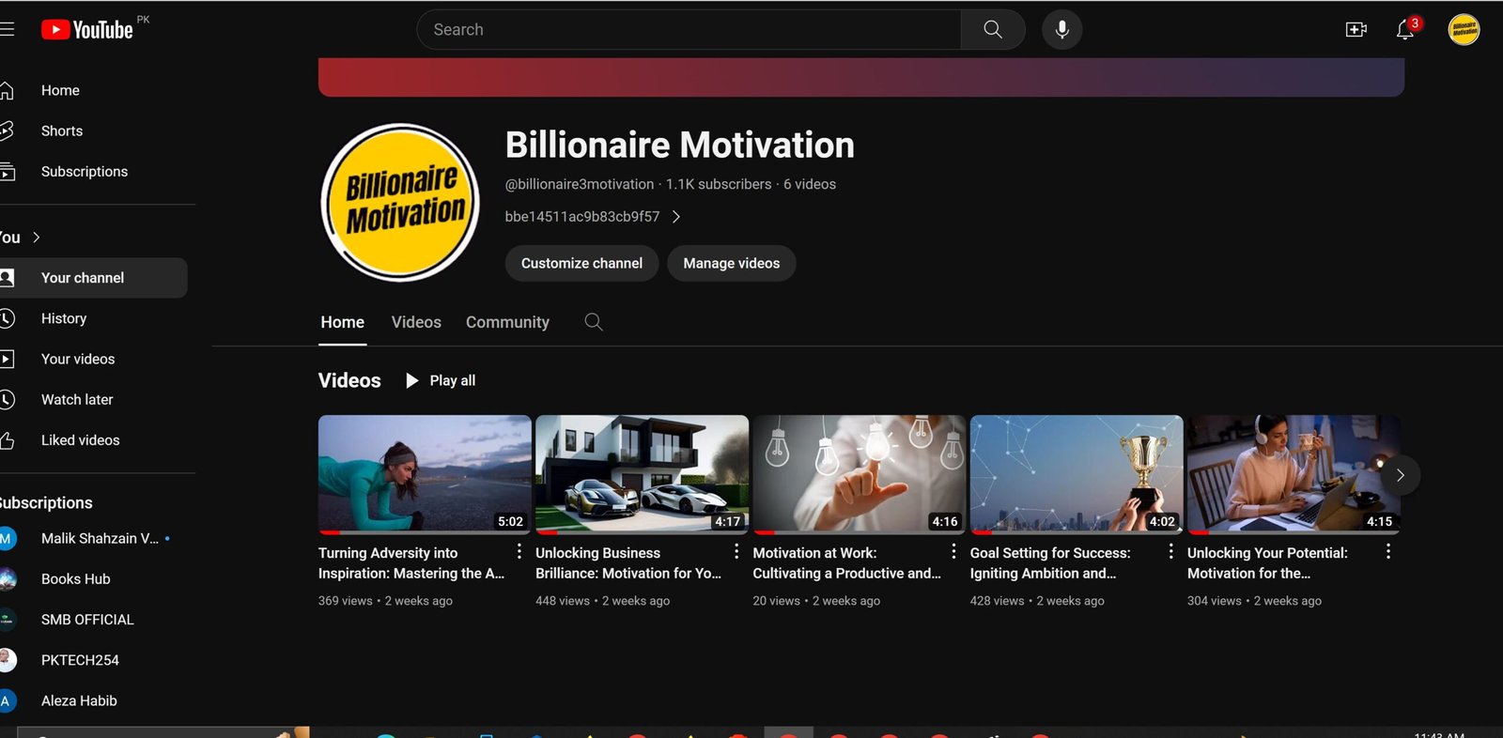Click the Shorts sidebar icon
This screenshot has width=1503, height=738.
7,131
